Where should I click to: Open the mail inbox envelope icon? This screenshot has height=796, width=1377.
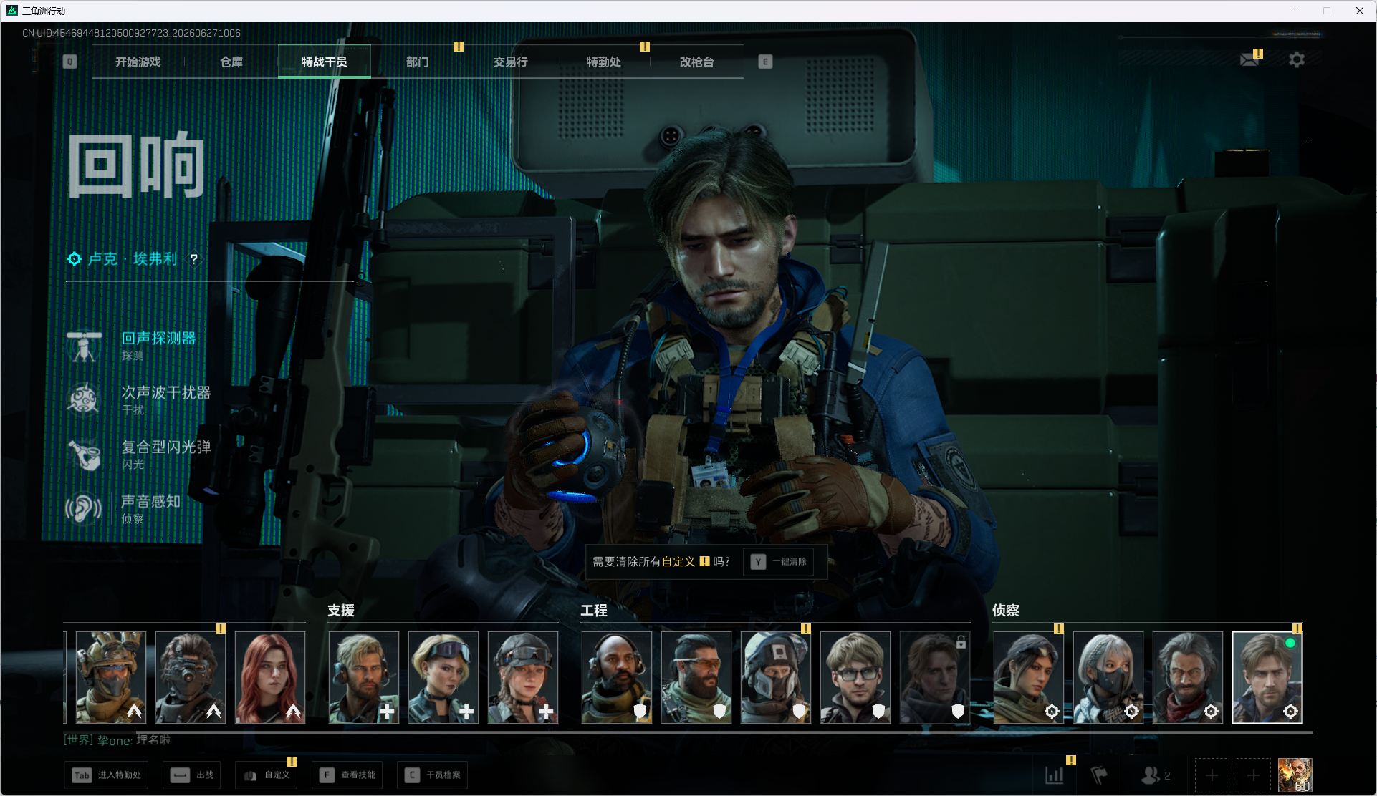pyautogui.click(x=1249, y=59)
